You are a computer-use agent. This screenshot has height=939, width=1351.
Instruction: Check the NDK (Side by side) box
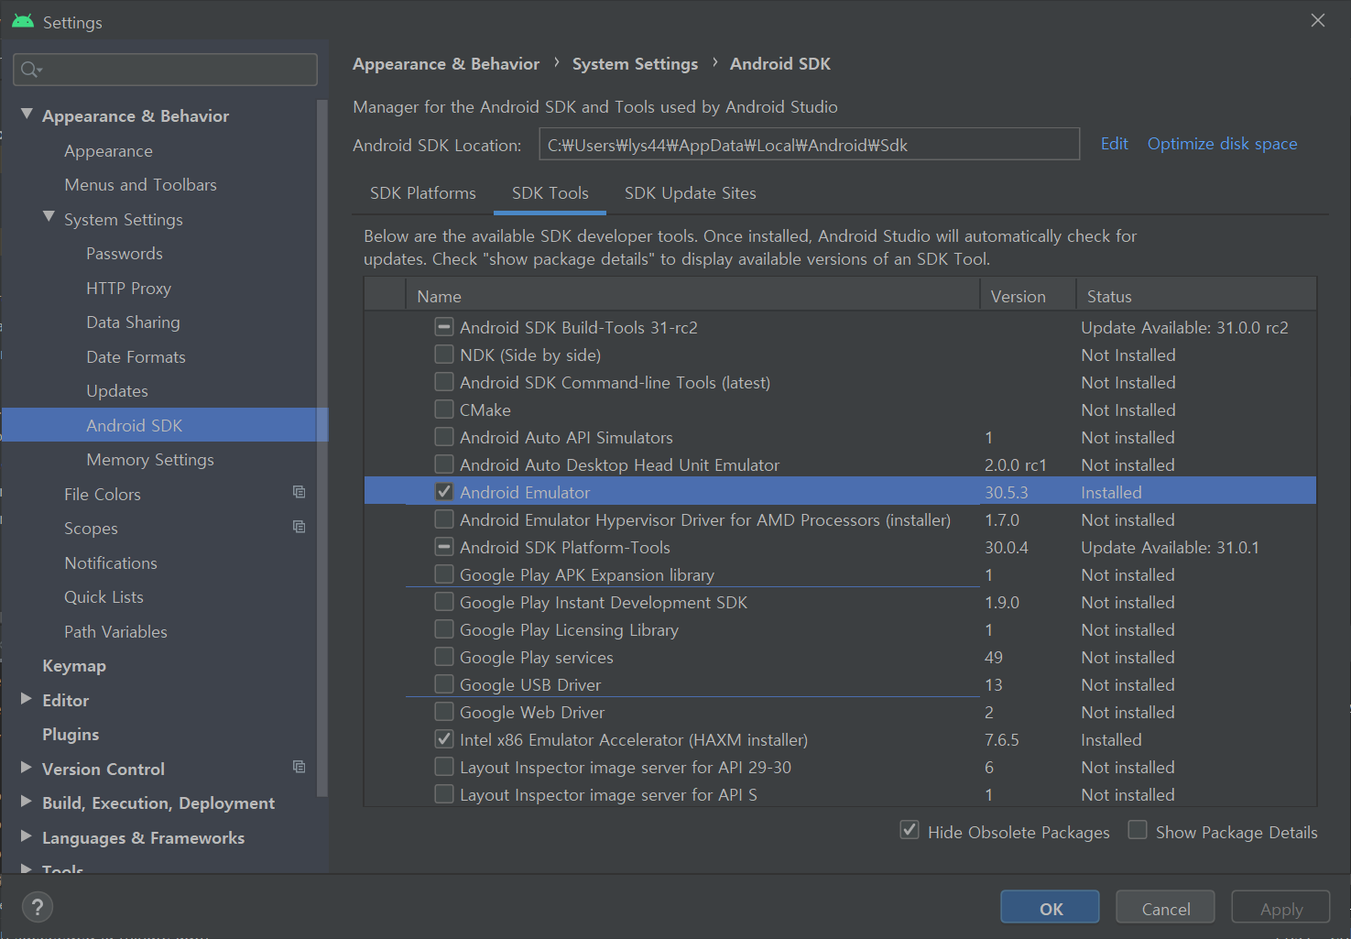tap(444, 354)
